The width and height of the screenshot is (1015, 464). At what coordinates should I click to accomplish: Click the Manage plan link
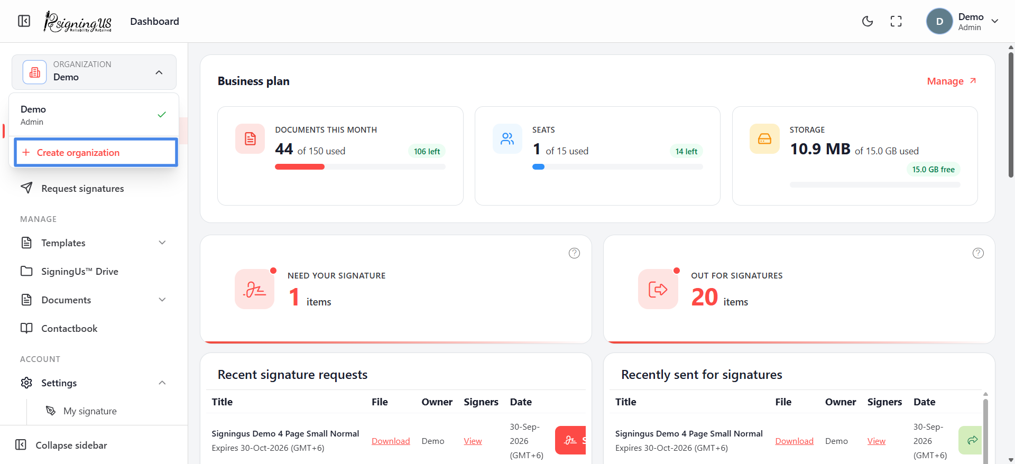click(952, 81)
